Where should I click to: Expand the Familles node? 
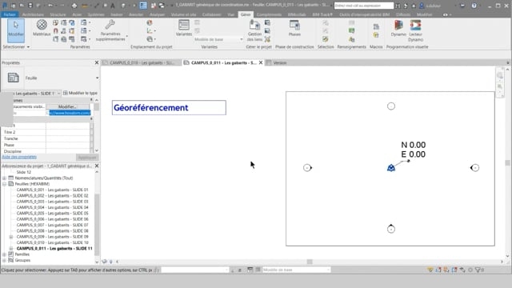pyautogui.click(x=5, y=254)
